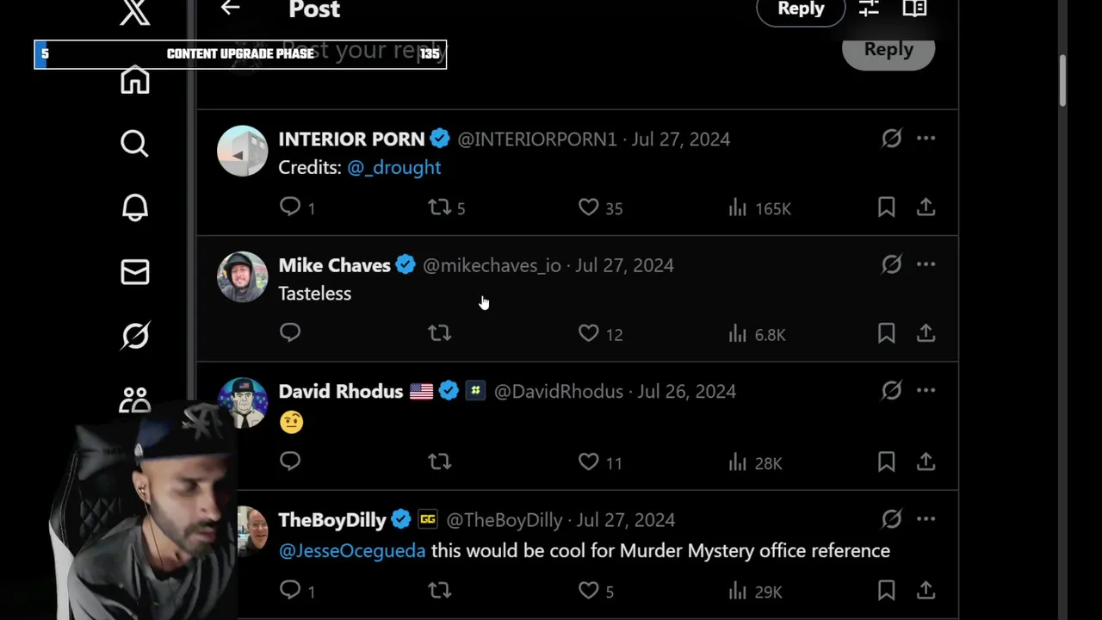This screenshot has width=1102, height=620.
Task: Open Messages envelope icon
Action: tap(134, 272)
